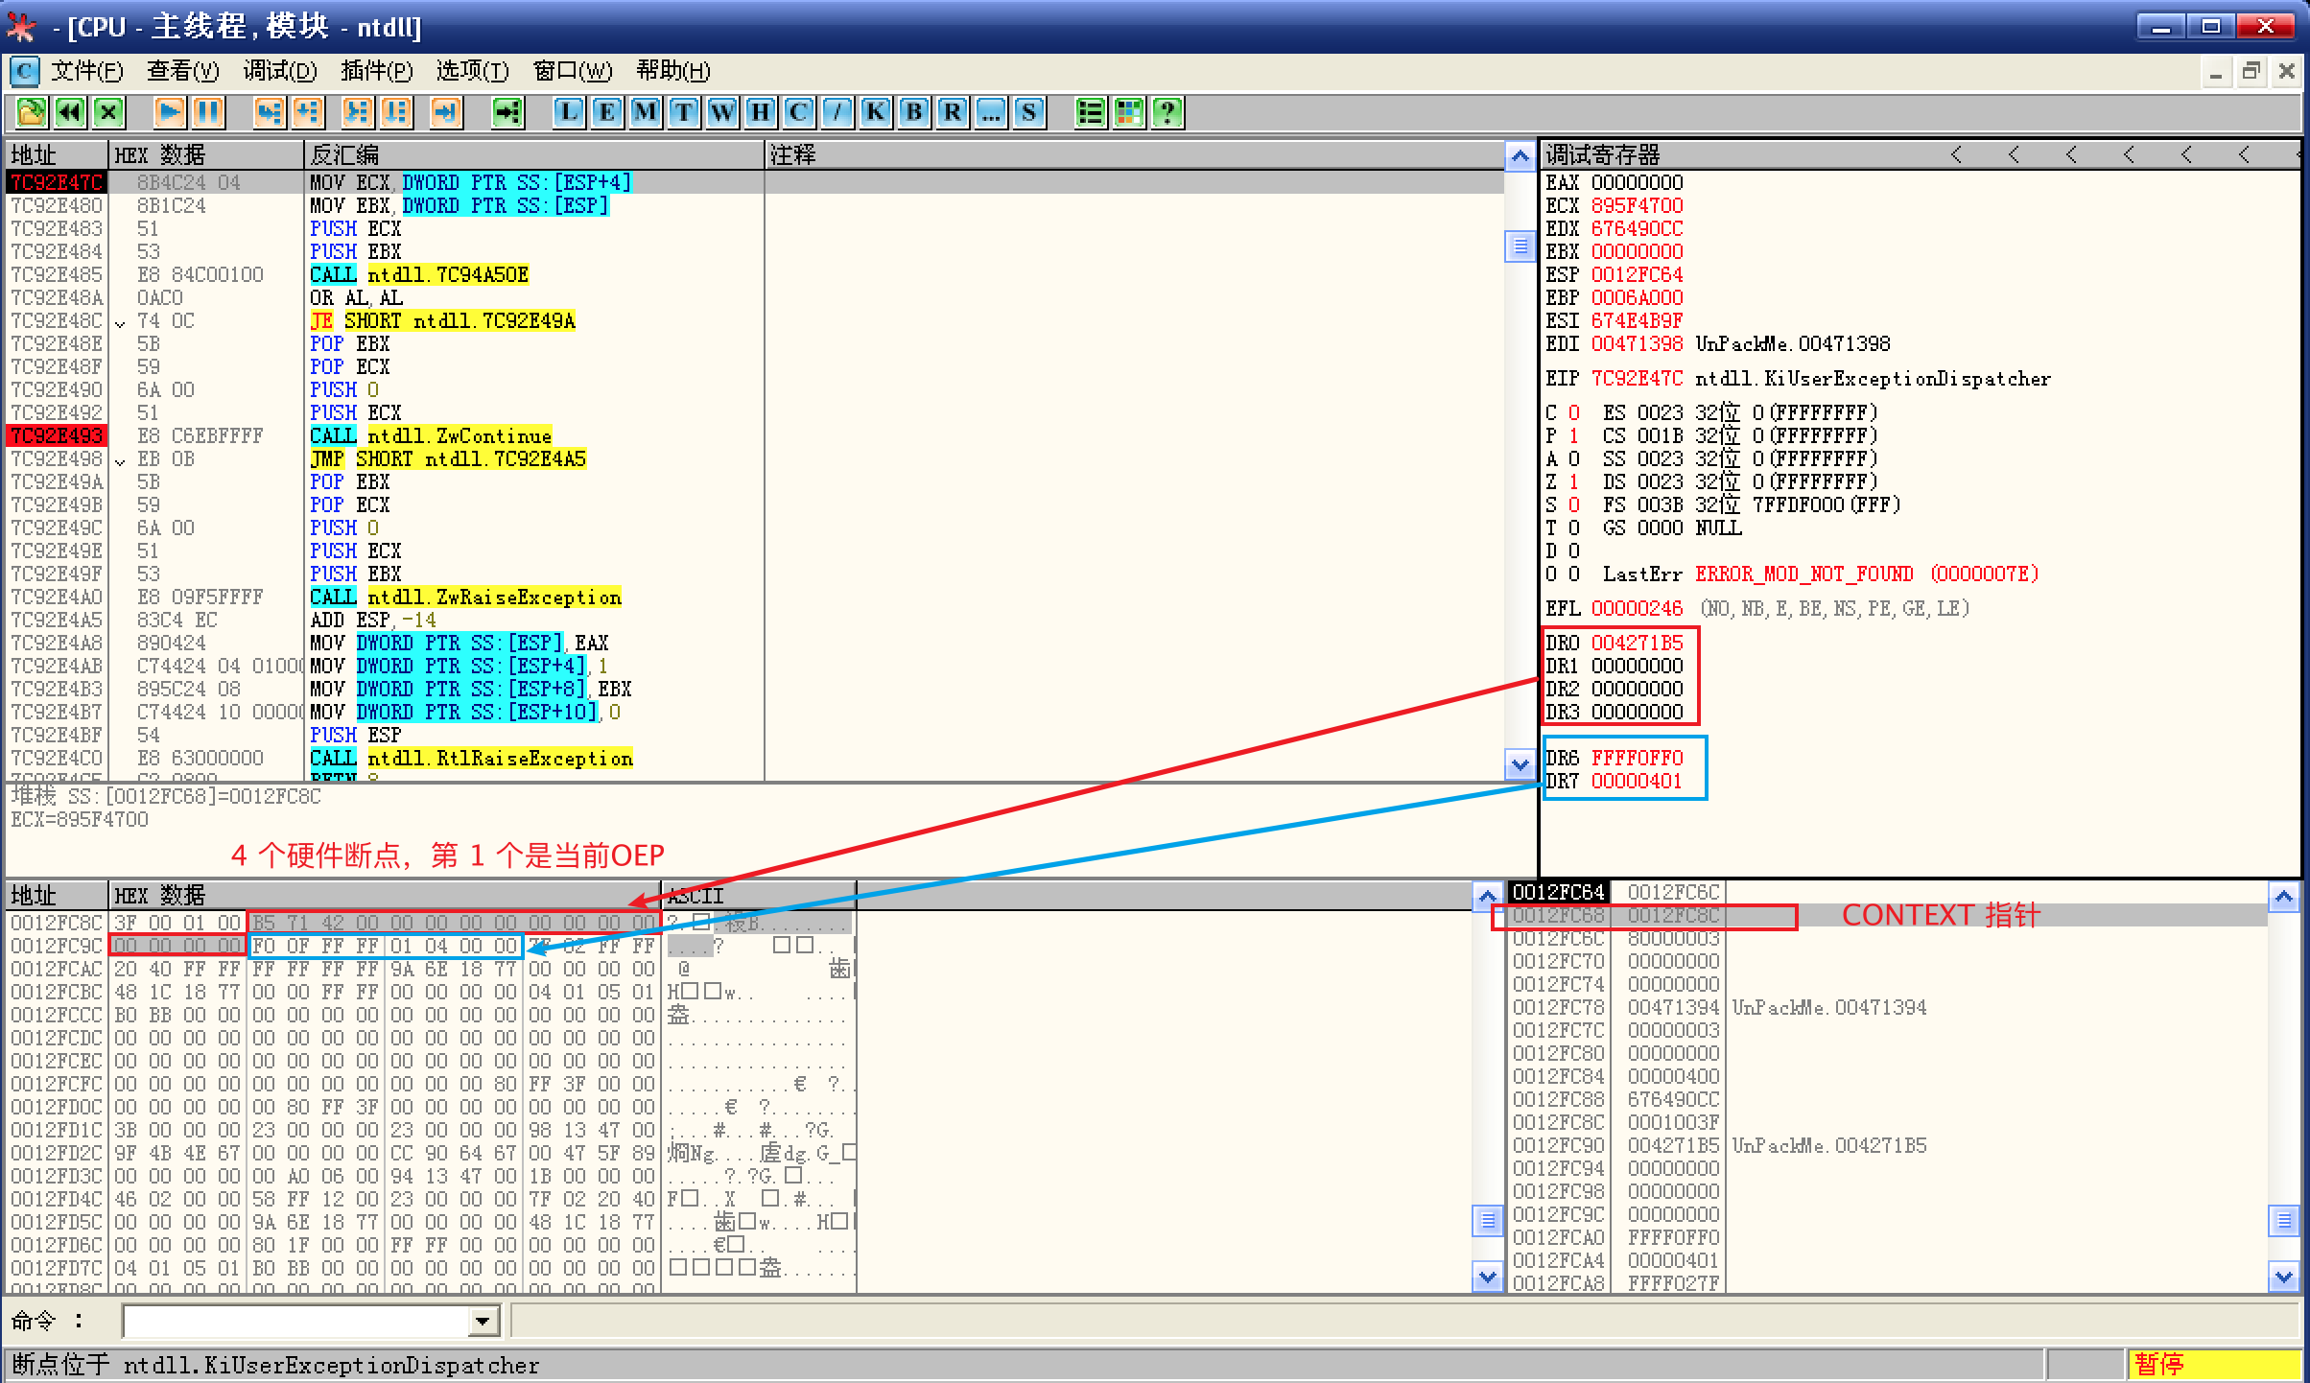Open Call stack window via K icon
This screenshot has height=1383, width=2310.
click(876, 112)
